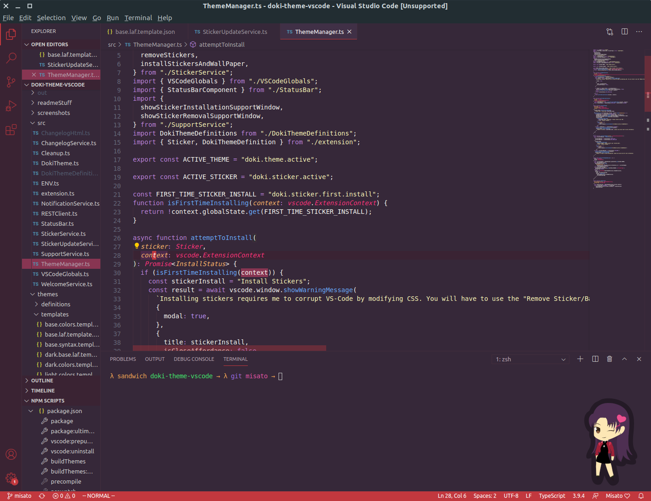Create a new terminal with plus icon
Screen dimensions: 651x501
click(580, 359)
